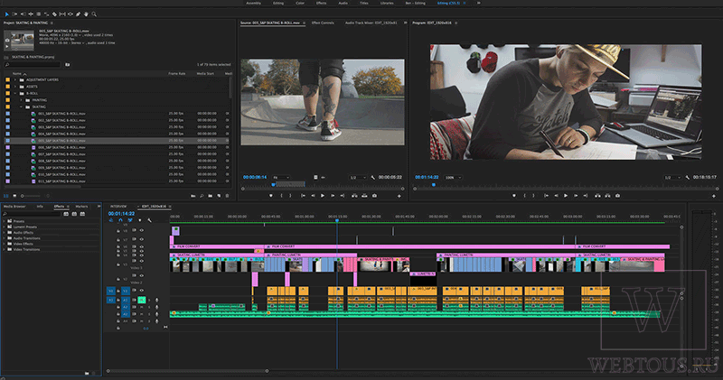The height and width of the screenshot is (380, 723).
Task: Switch to Effect Controls tab
Action: 323,23
